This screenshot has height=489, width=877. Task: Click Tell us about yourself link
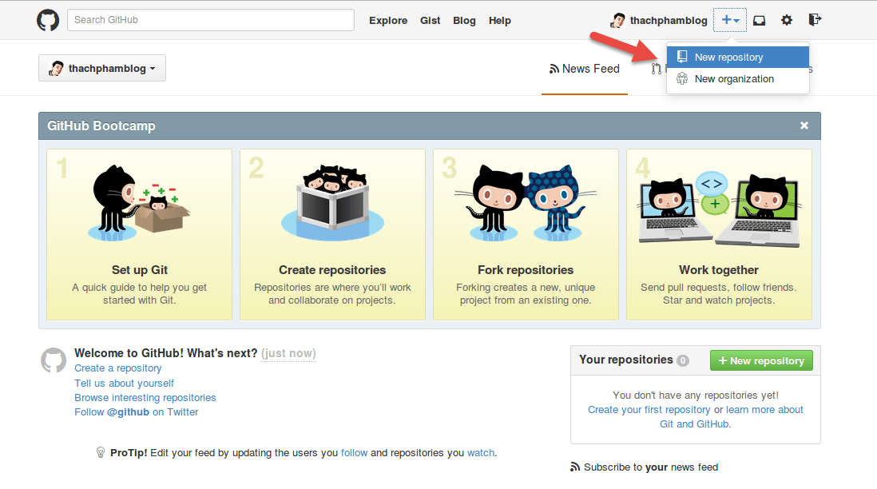click(124, 384)
